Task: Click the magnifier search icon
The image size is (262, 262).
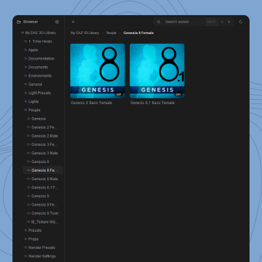Action: point(159,22)
